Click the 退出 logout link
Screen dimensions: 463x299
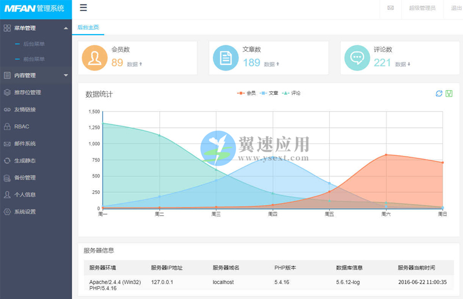coord(456,8)
